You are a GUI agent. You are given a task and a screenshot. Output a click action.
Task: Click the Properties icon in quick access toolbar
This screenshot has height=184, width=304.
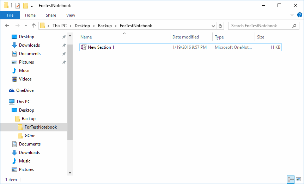tap(17, 6)
